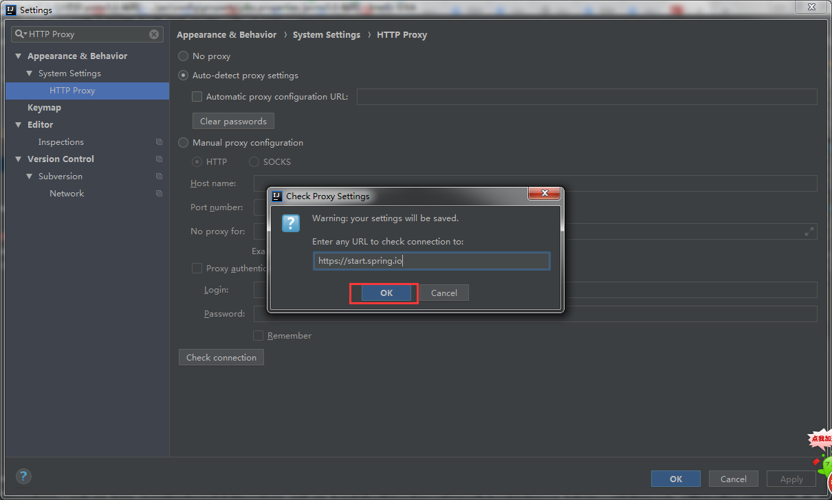
Task: Click project-level icon next to Inspections
Action: click(159, 142)
